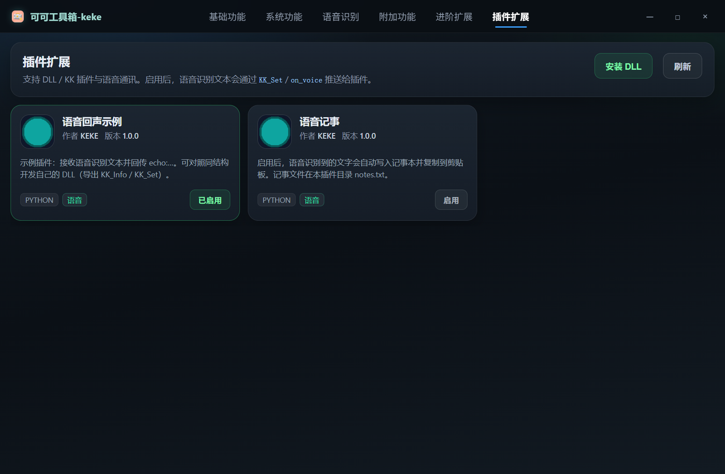725x474 pixels.
Task: Open the 进阶扩展 tab
Action: [x=454, y=17]
